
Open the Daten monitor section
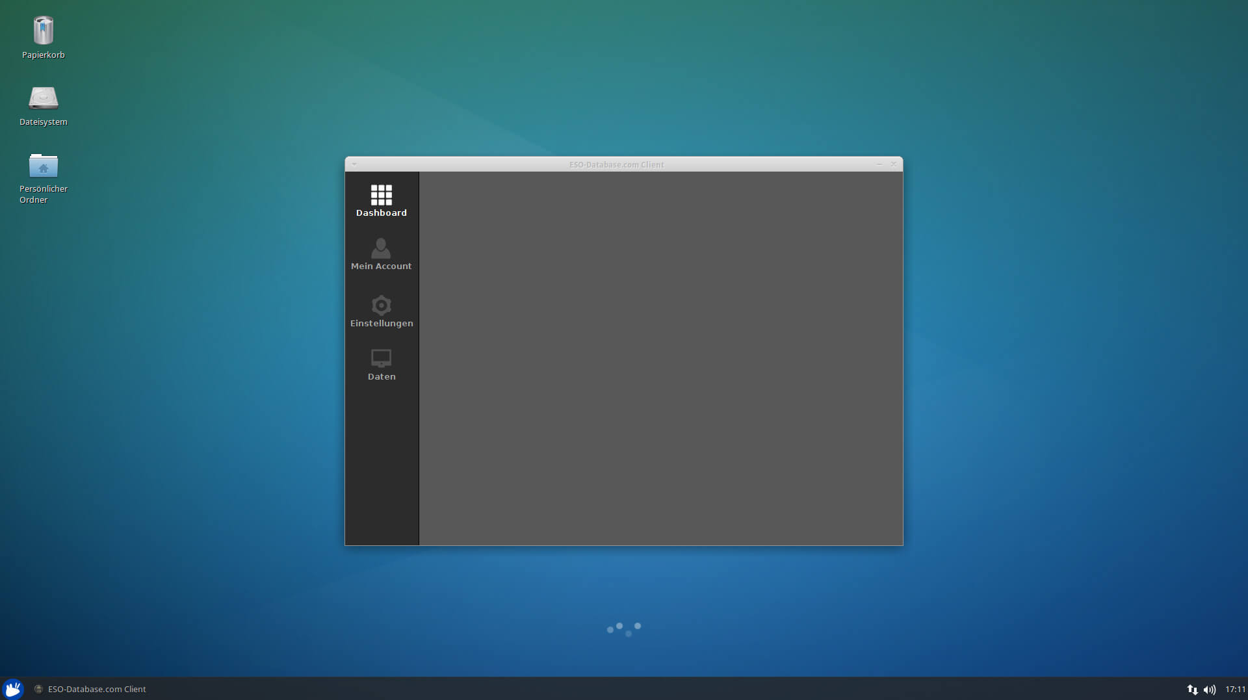pos(382,365)
